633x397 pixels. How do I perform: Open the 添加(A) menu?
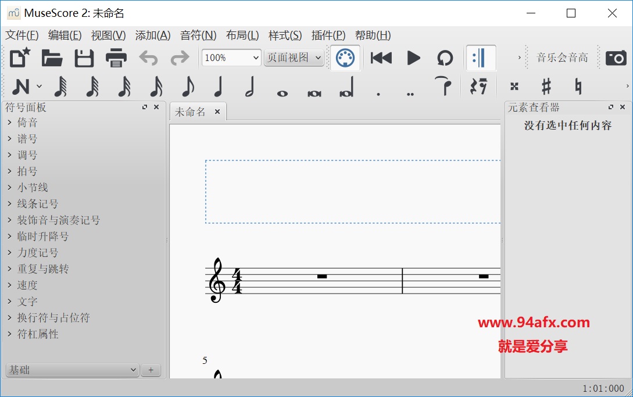[x=153, y=35]
